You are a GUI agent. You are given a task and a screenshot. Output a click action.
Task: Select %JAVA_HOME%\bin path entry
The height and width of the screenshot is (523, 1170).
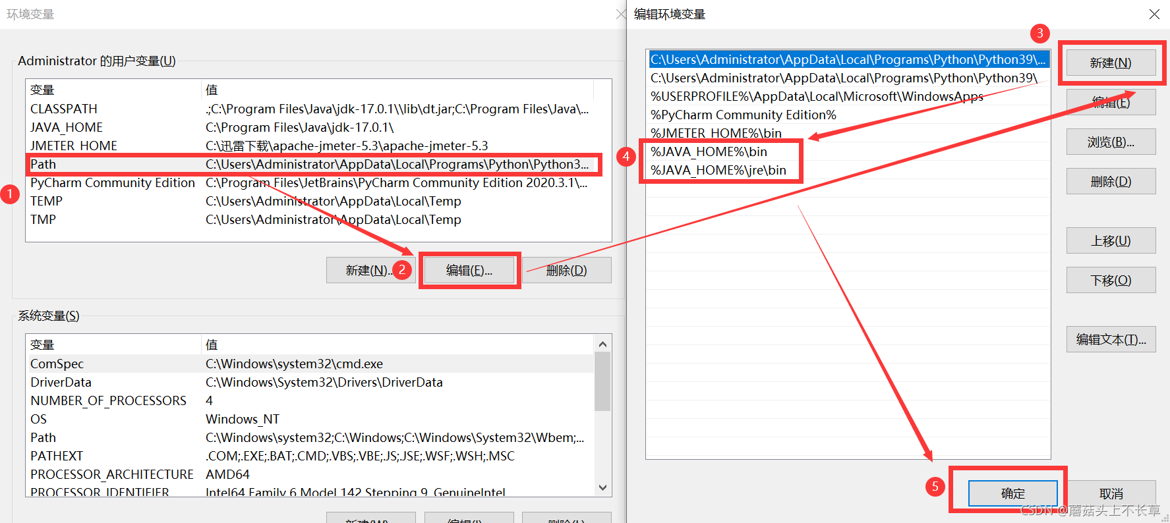848,151
